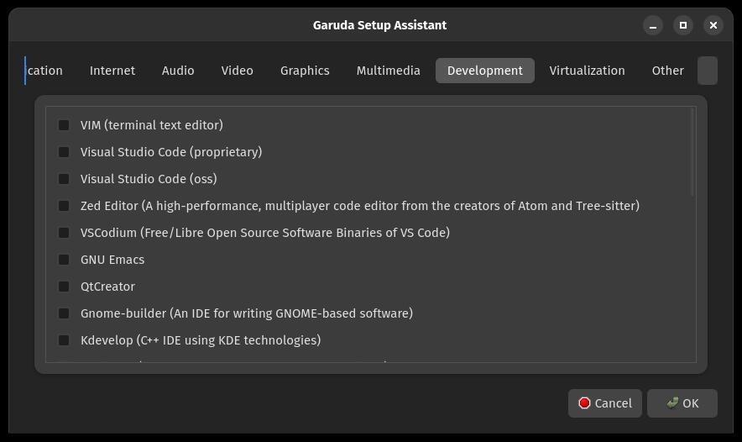Click the tab scroll button beside Other

pyautogui.click(x=707, y=71)
